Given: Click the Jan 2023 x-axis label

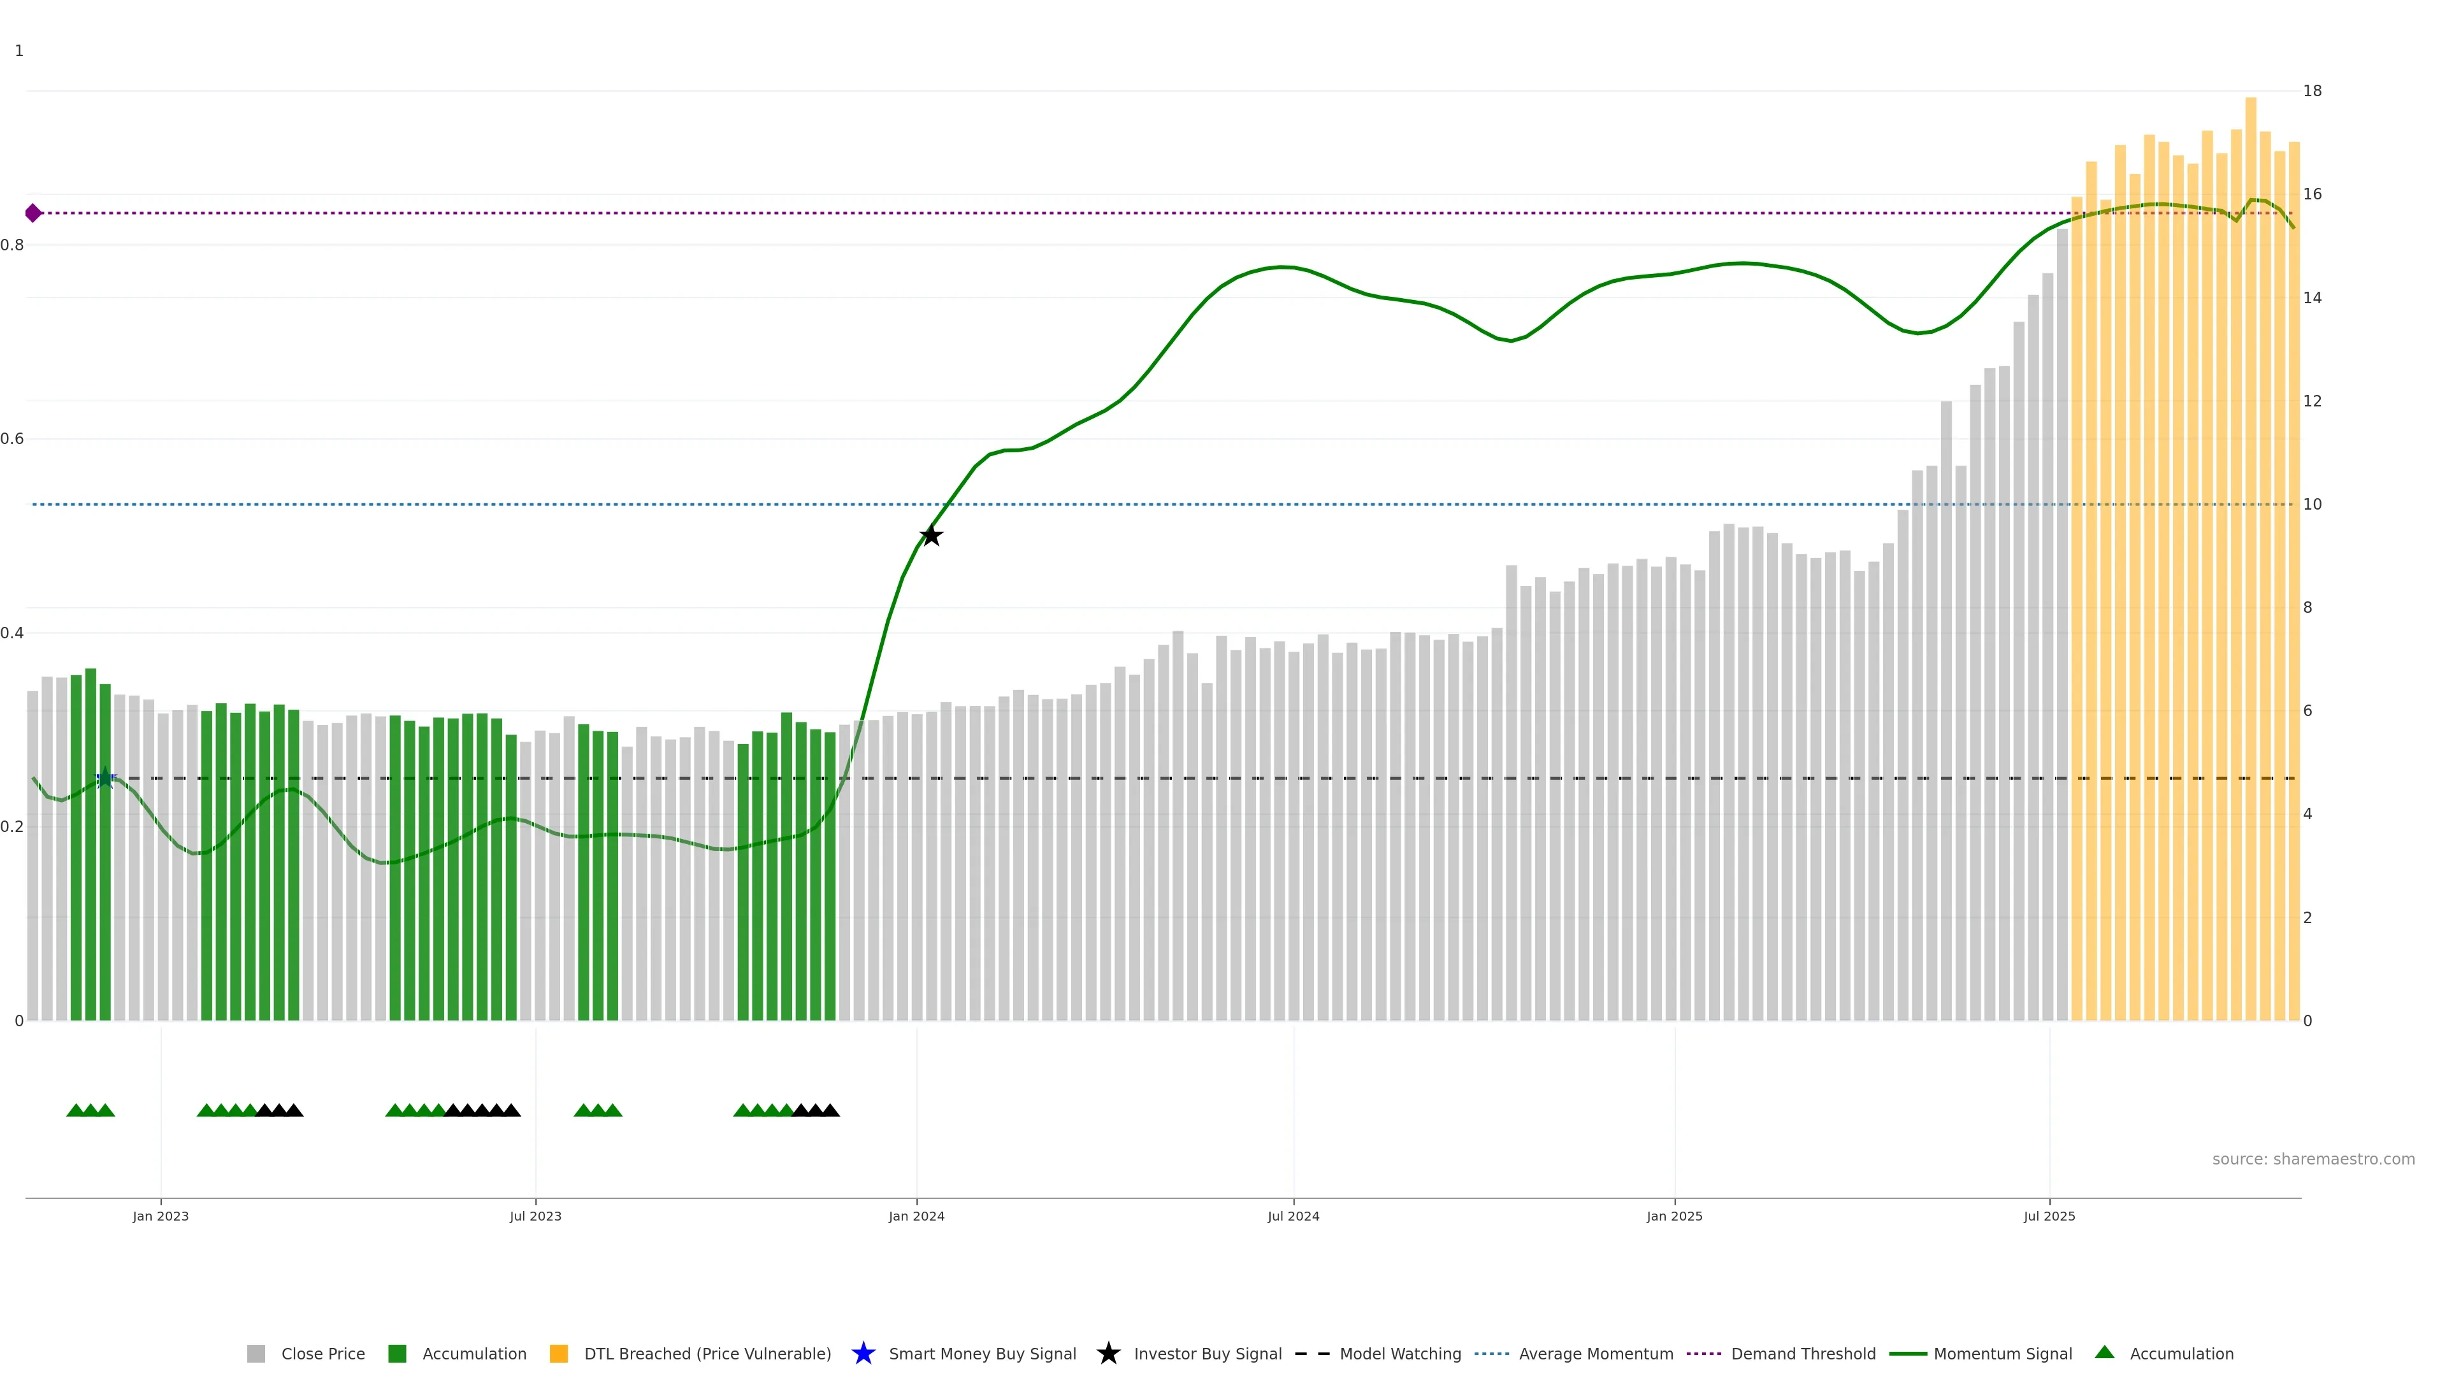Looking at the screenshot, I should pyautogui.click(x=161, y=1217).
